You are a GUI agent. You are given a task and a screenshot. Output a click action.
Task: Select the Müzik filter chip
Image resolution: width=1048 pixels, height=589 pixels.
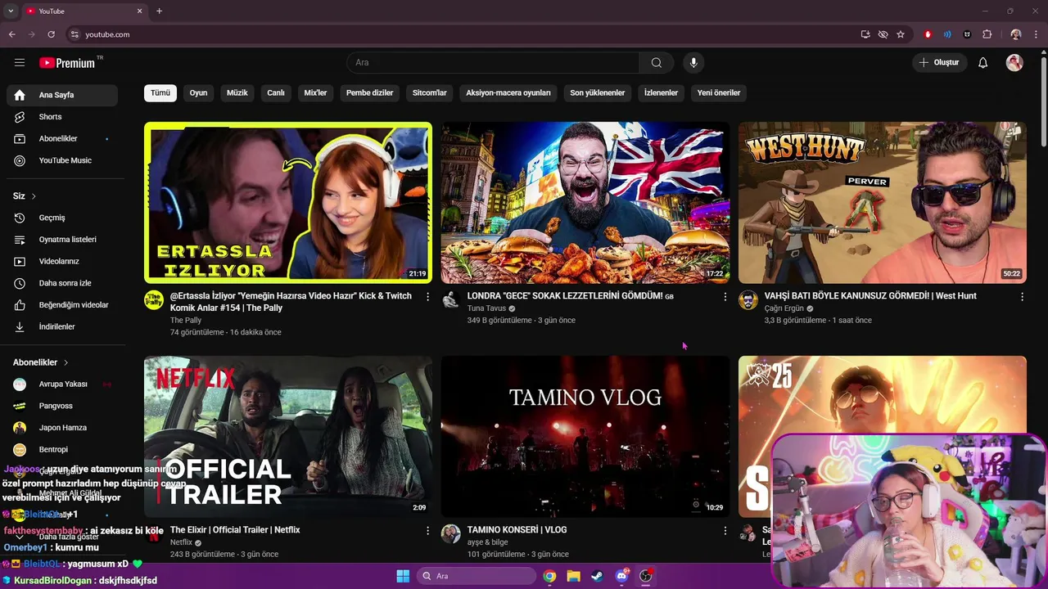tap(237, 92)
